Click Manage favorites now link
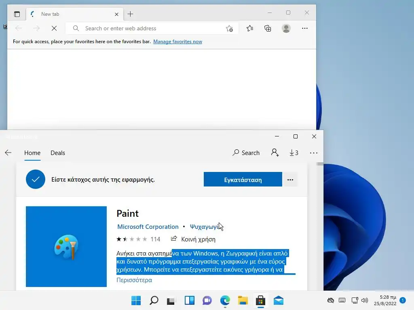414x310 pixels. point(178,42)
